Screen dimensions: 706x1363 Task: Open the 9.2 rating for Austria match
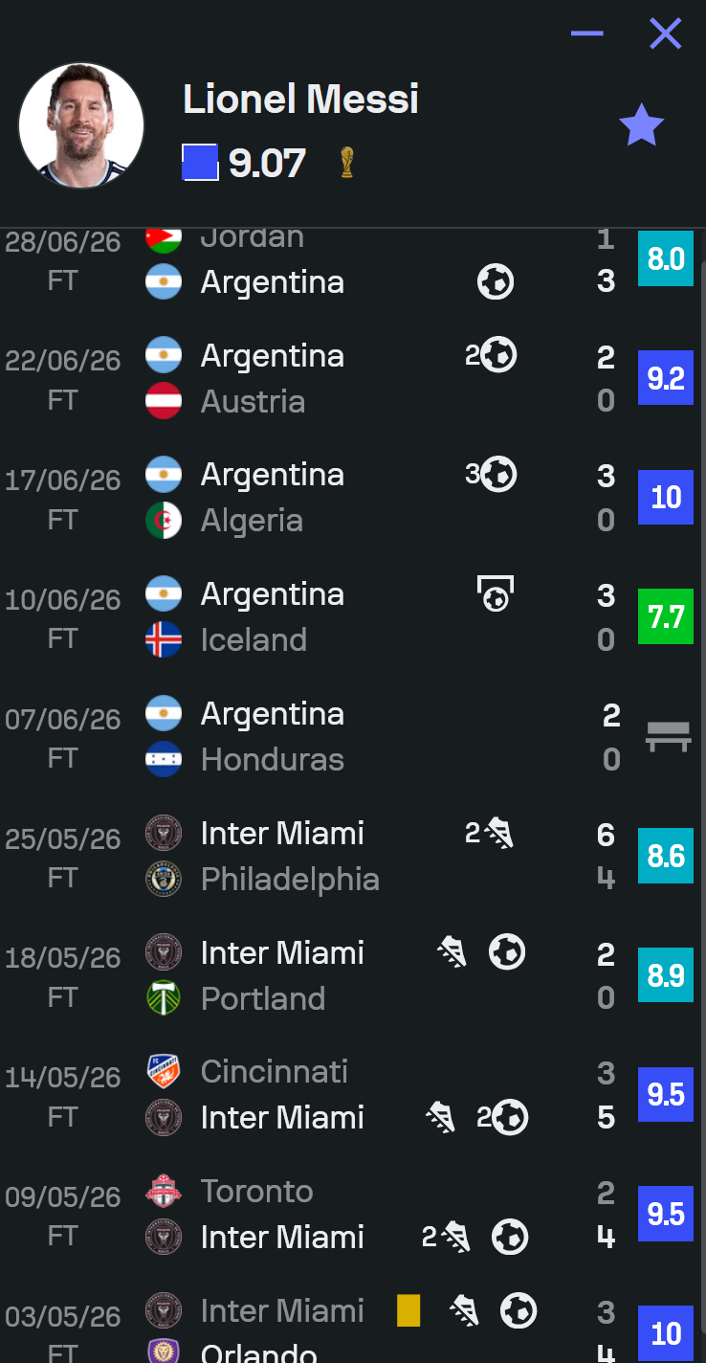coord(666,378)
